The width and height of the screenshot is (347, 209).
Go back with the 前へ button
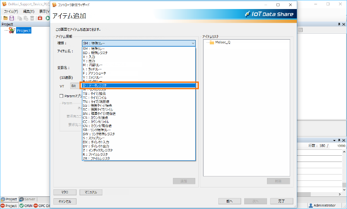pyautogui.click(x=229, y=201)
